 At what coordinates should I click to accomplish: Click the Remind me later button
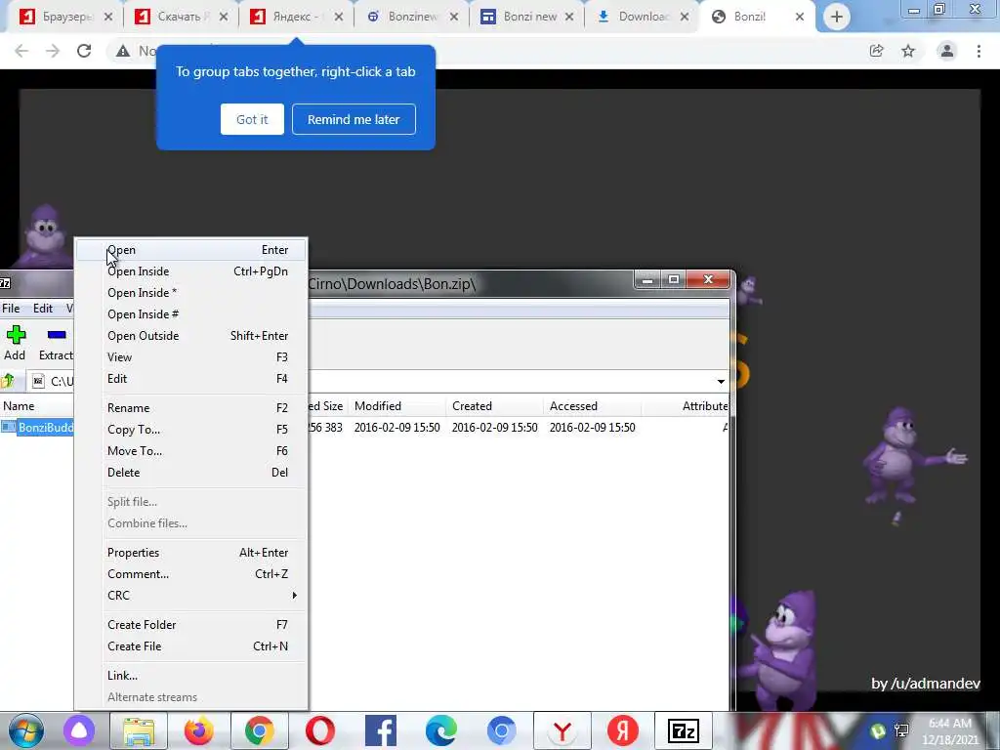[354, 119]
